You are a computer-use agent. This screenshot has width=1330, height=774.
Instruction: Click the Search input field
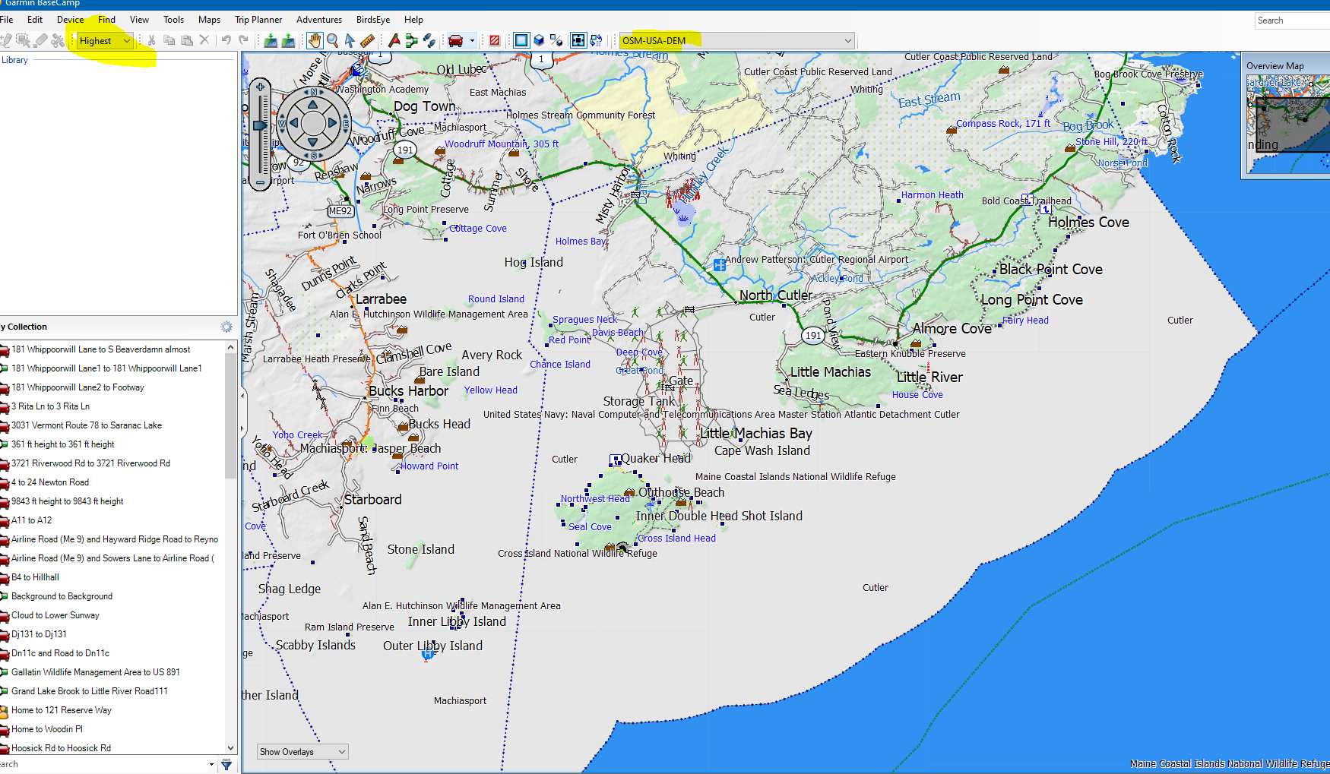[1292, 21]
